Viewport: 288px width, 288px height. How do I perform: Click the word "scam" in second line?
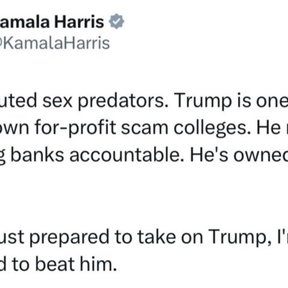[145, 128]
